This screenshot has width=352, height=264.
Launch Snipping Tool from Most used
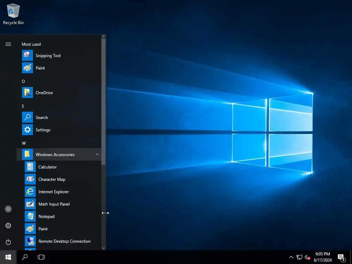click(x=59, y=55)
